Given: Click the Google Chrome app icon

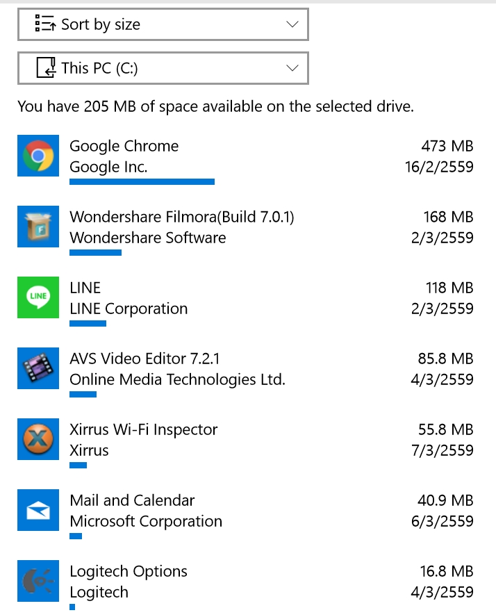Looking at the screenshot, I should [x=38, y=156].
